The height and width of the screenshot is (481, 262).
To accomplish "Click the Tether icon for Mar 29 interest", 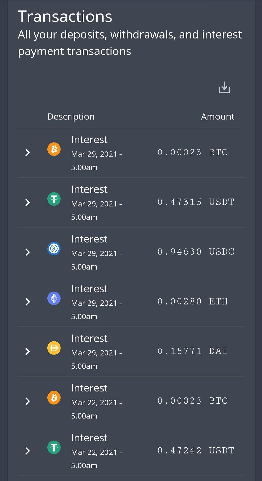I will (x=54, y=199).
